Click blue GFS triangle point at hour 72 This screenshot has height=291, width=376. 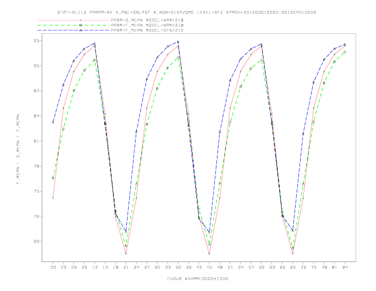pyautogui.click(x=303, y=134)
